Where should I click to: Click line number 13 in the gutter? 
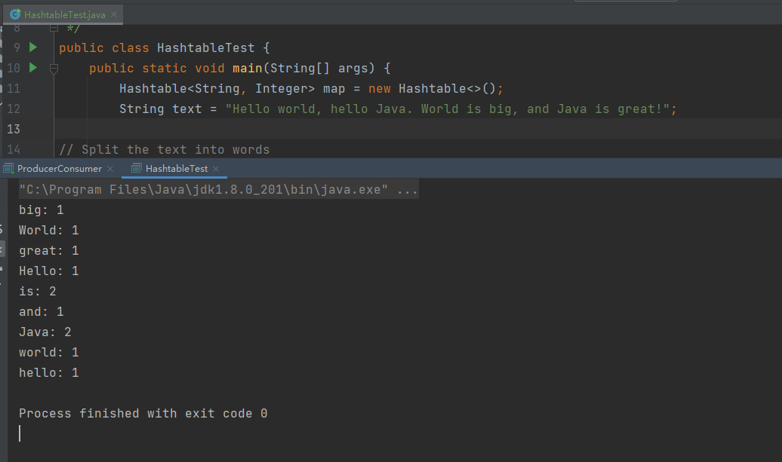14,129
